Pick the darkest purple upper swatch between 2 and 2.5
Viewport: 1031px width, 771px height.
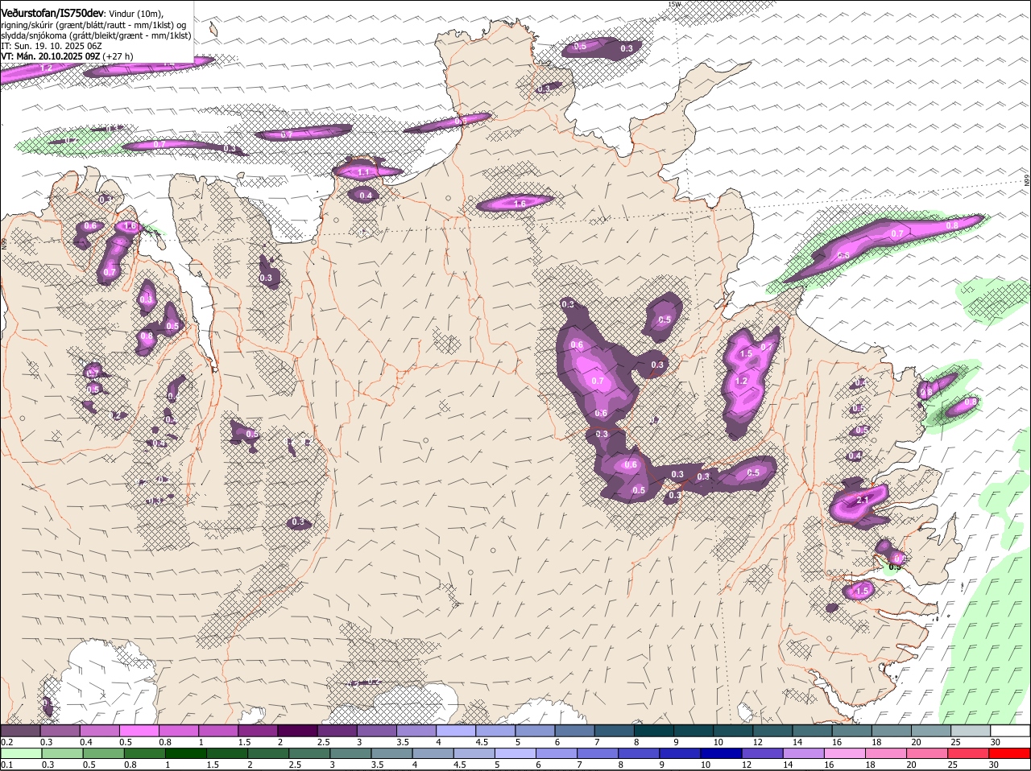pos(297,731)
